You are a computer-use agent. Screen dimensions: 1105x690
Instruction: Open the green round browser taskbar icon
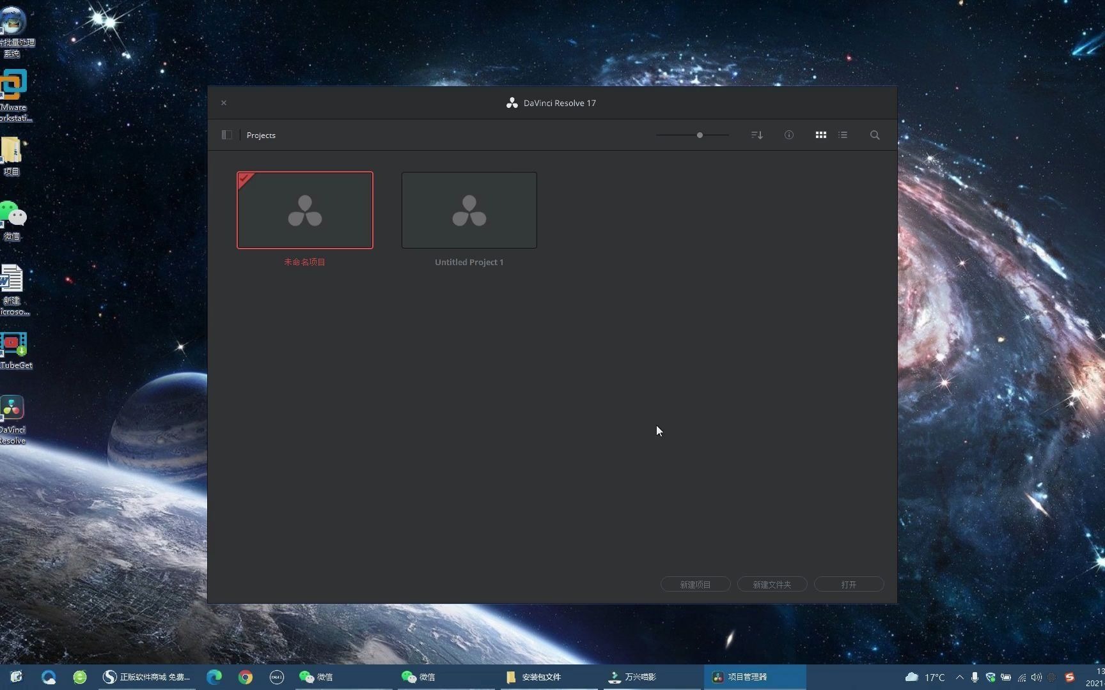click(80, 677)
